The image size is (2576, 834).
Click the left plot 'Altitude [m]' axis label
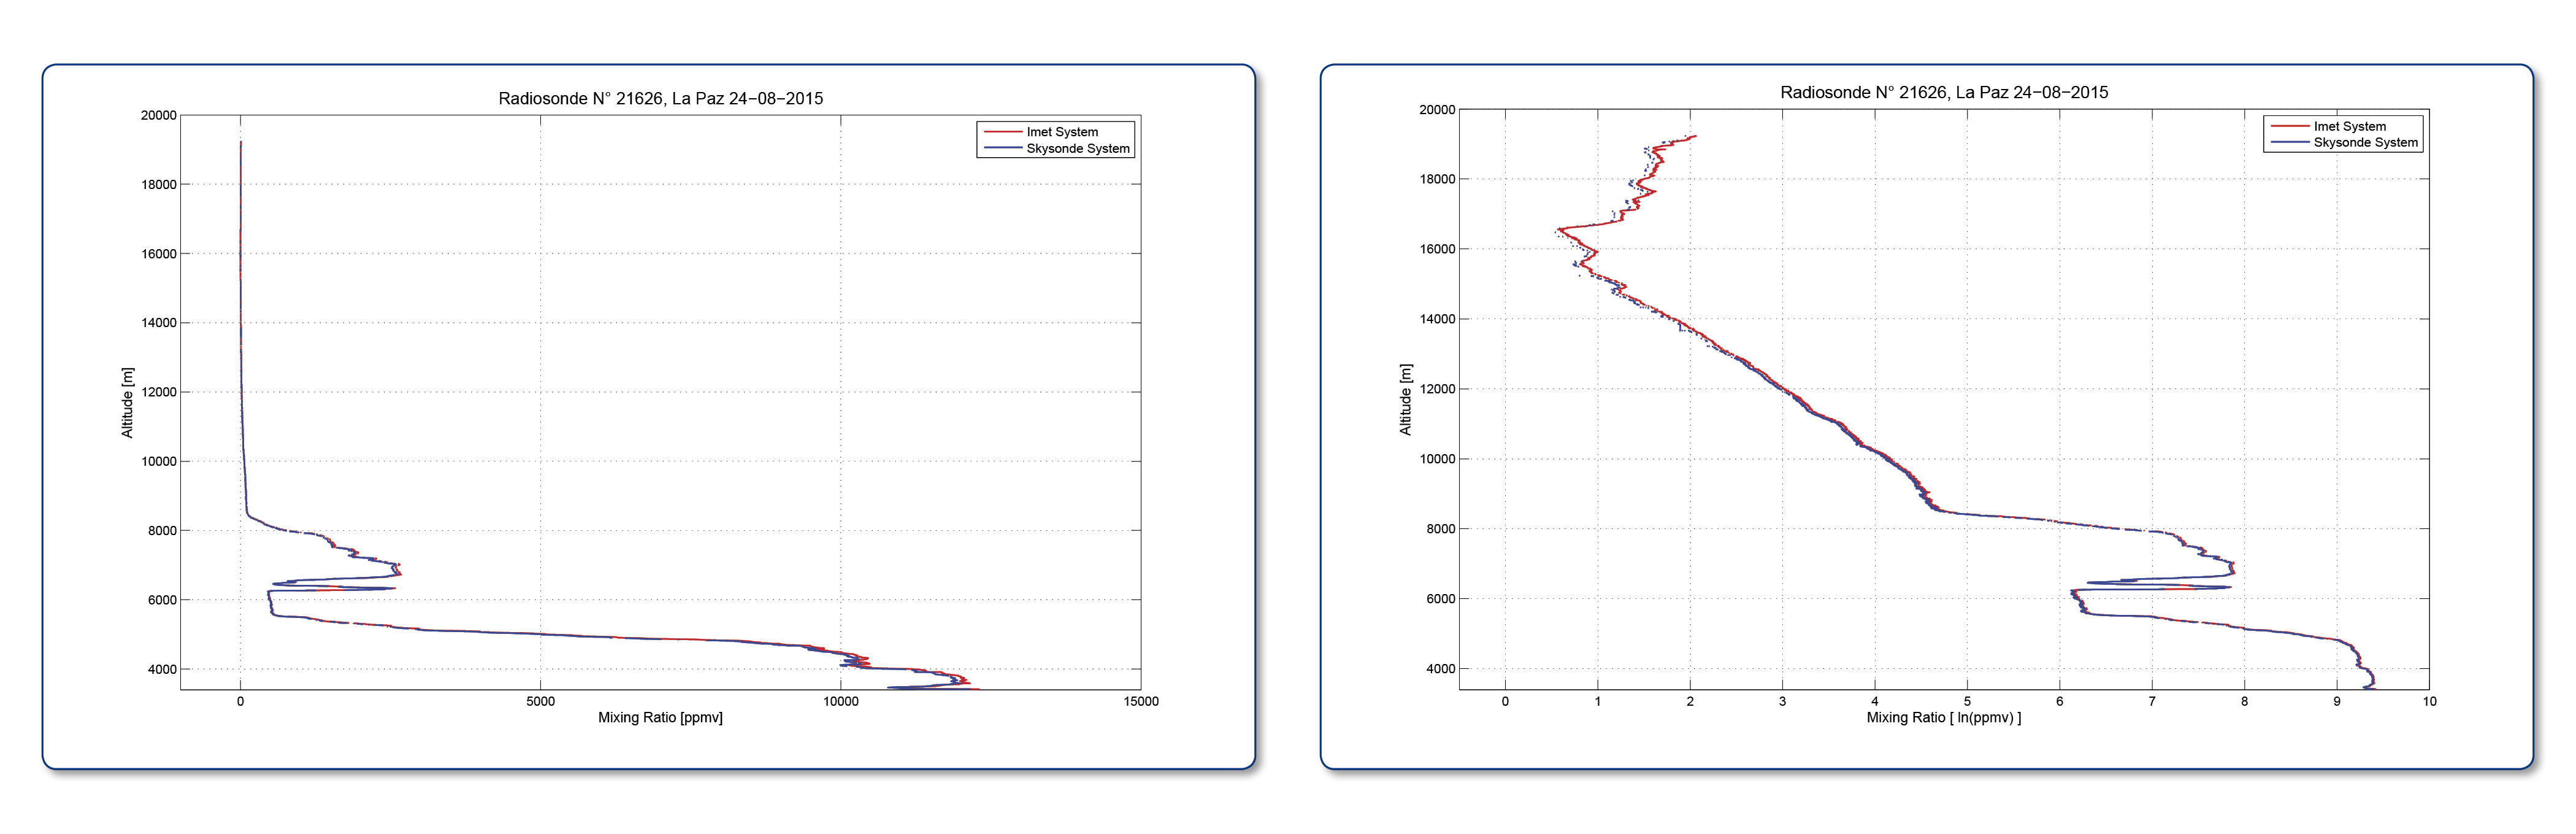(x=127, y=402)
